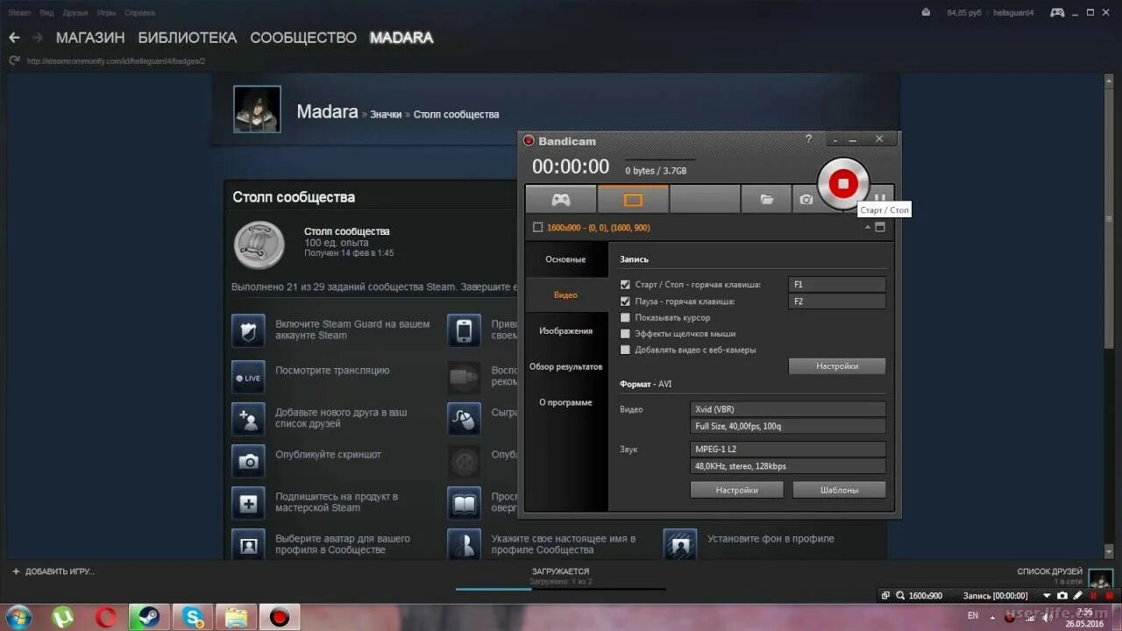Screen dimensions: 1122x631
Task: Click the window mode icon beside resolution
Action: coord(880,228)
